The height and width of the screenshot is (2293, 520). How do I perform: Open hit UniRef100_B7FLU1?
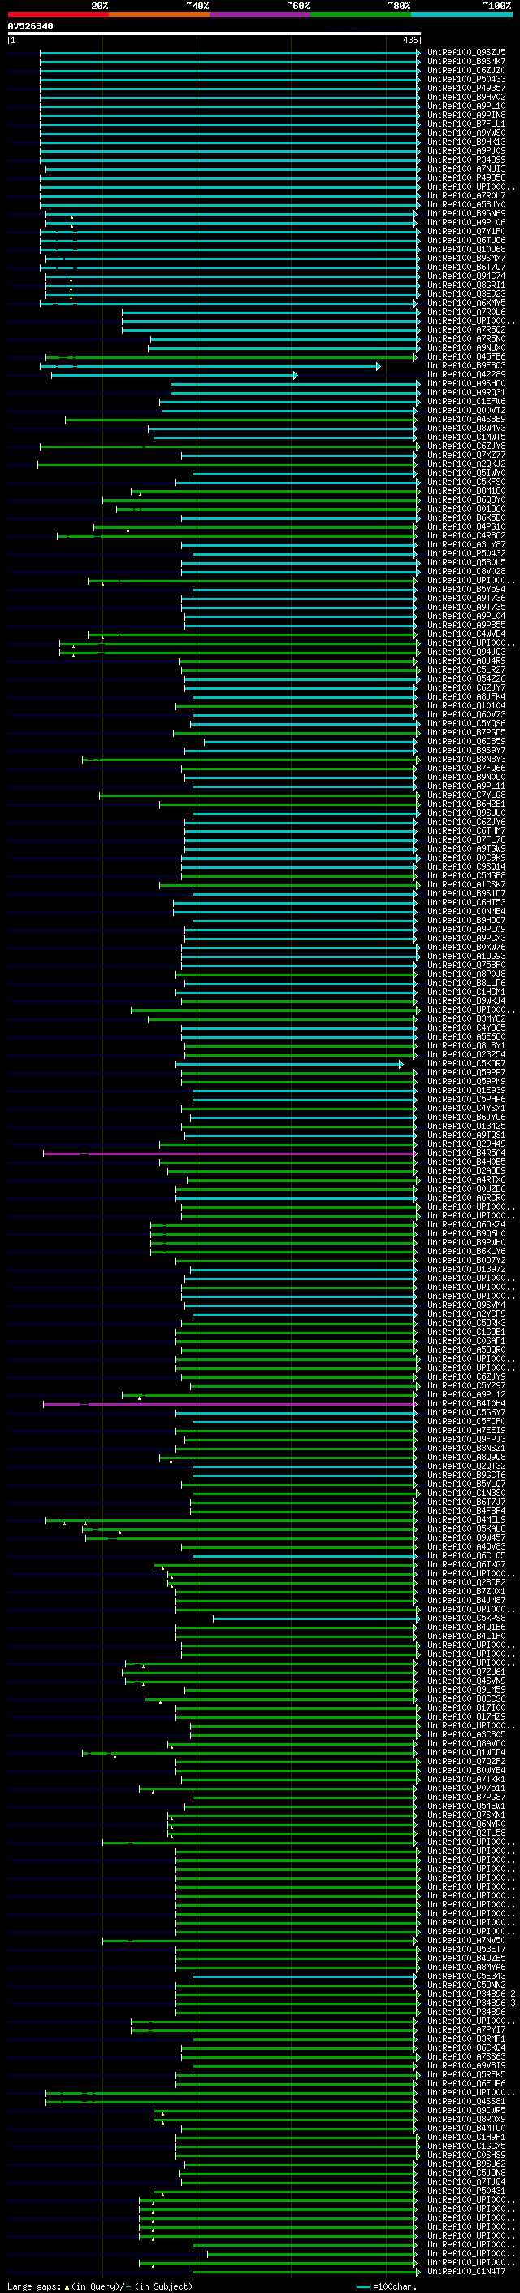coord(466,124)
